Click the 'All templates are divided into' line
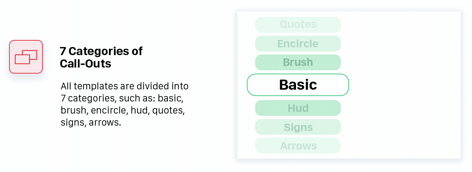This screenshot has width=472, height=172. [124, 86]
